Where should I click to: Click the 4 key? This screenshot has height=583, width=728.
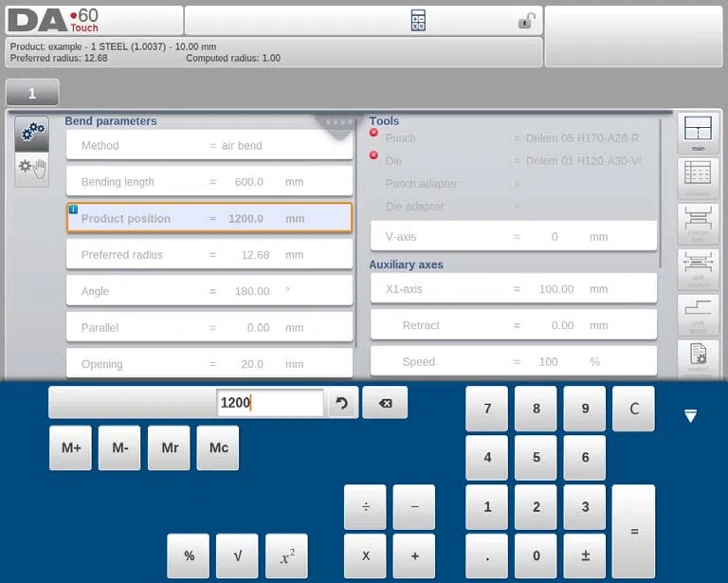point(487,458)
